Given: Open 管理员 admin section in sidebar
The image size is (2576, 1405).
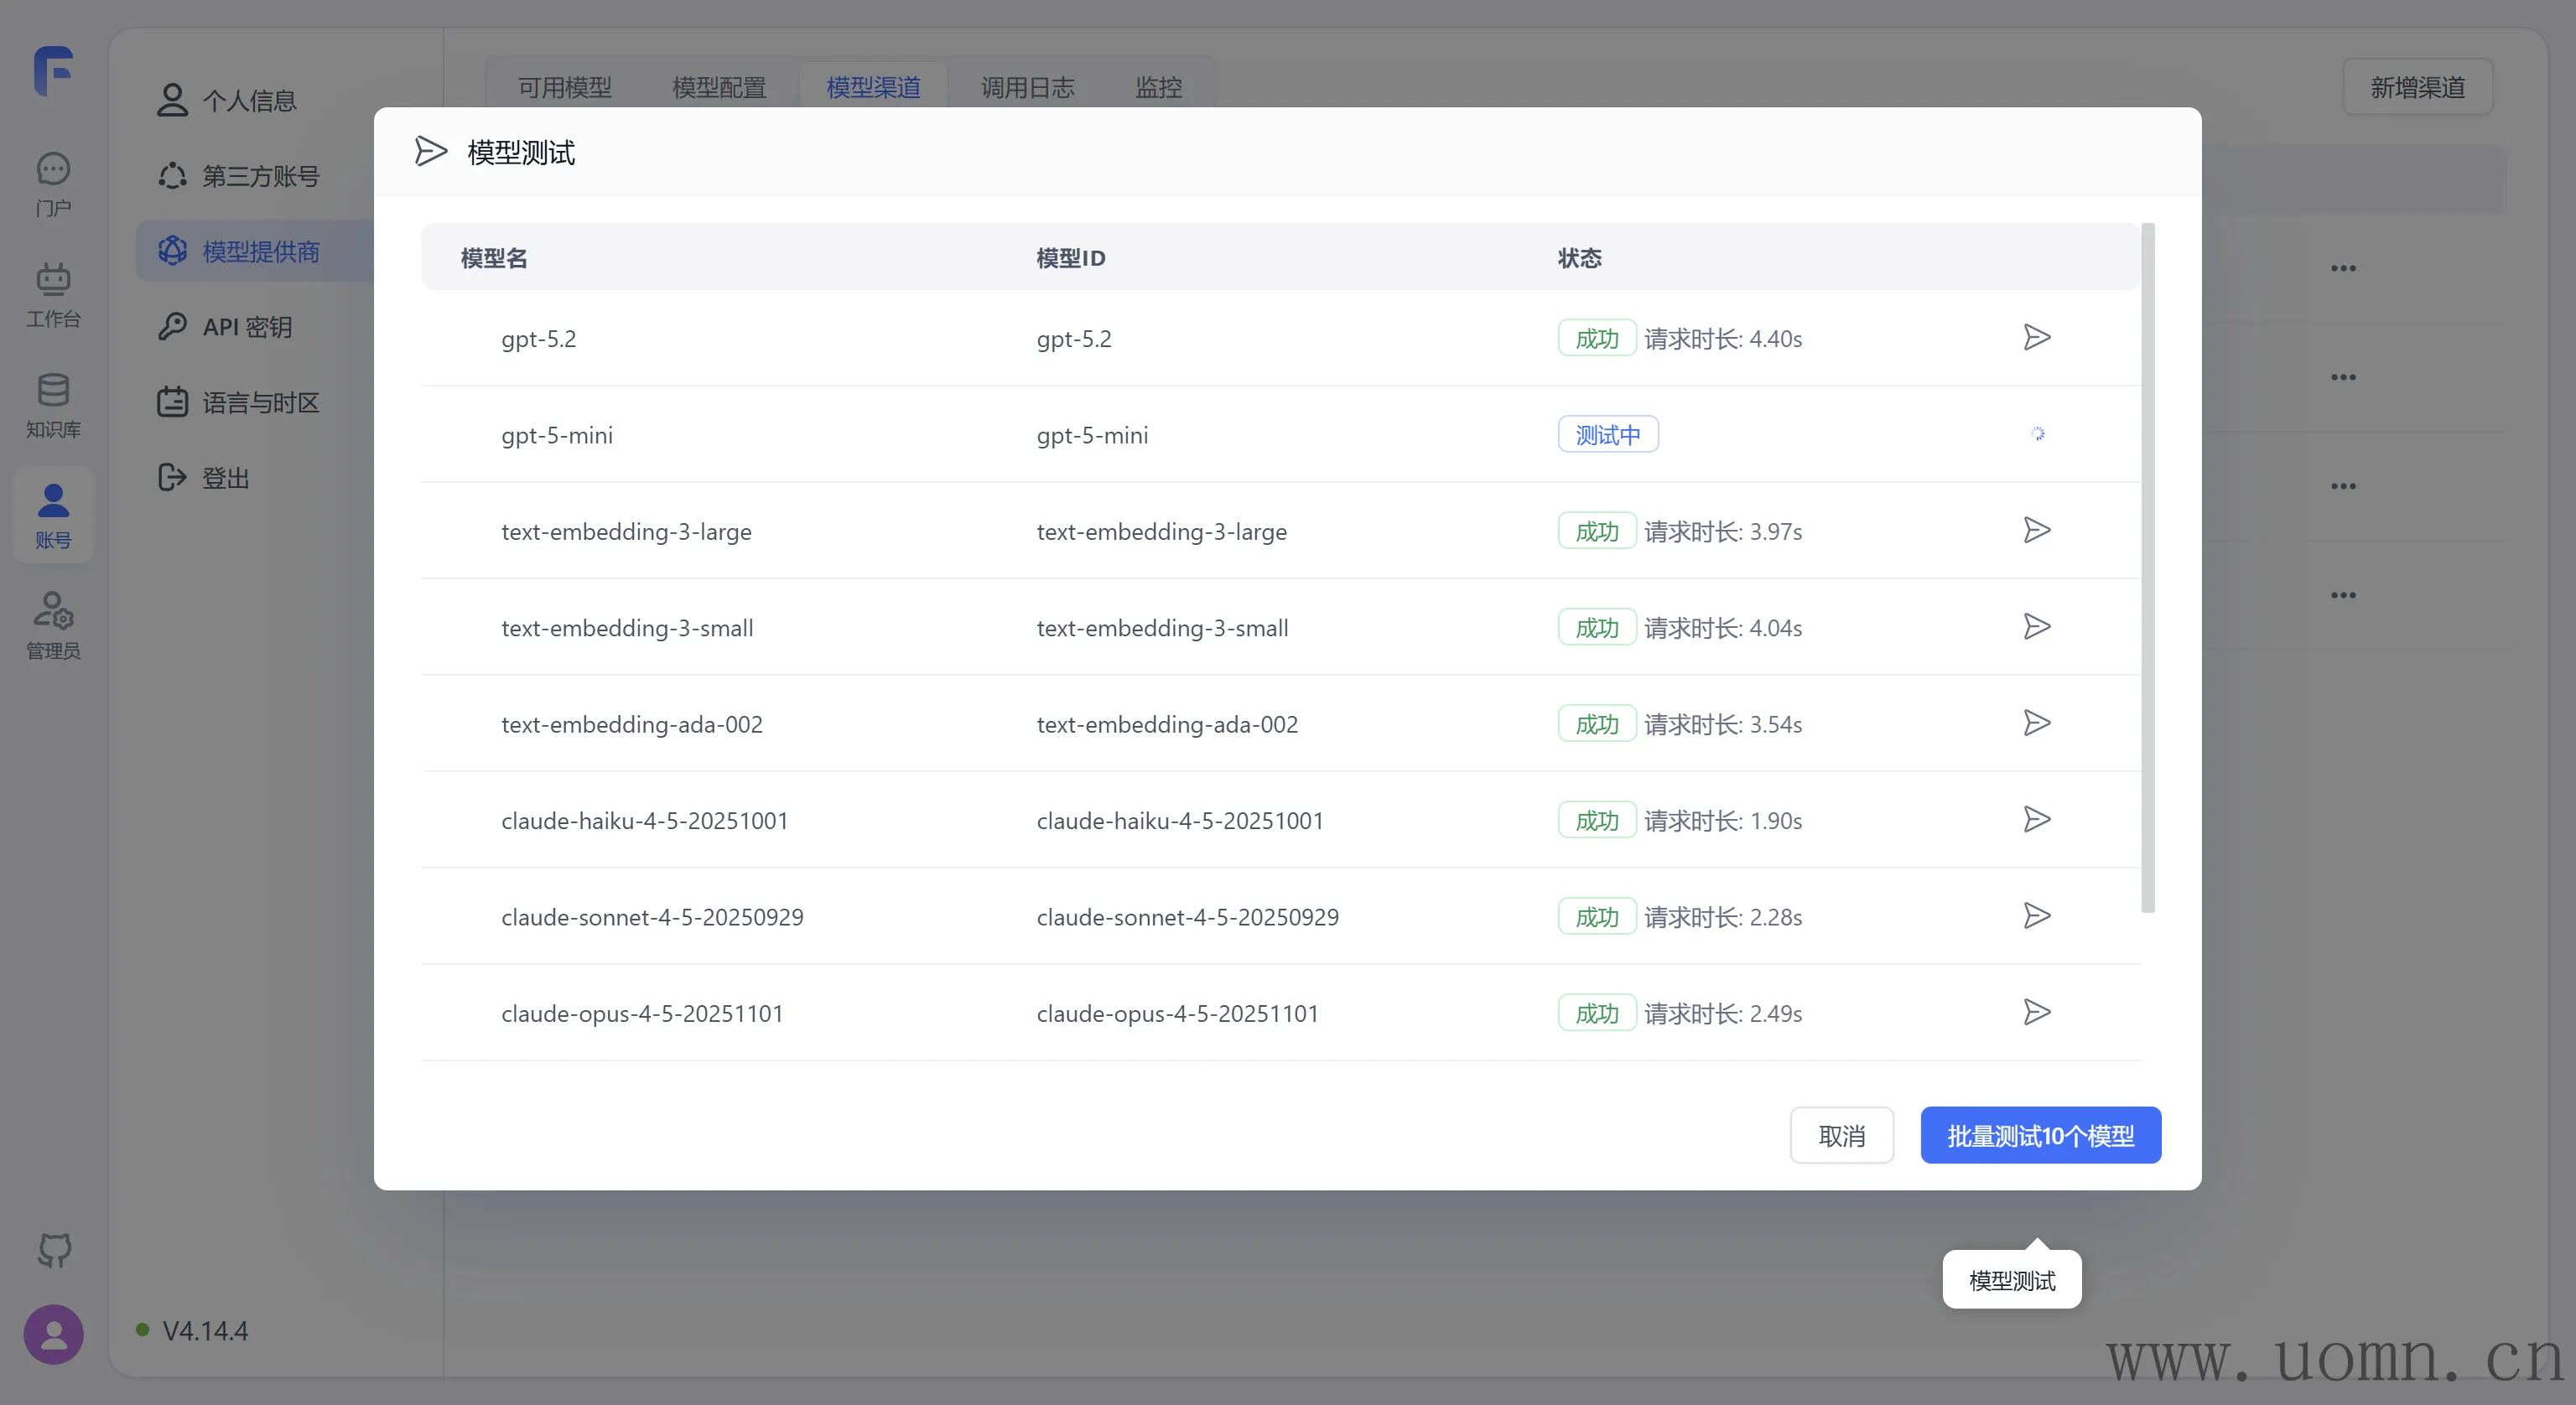Looking at the screenshot, I should click(53, 626).
